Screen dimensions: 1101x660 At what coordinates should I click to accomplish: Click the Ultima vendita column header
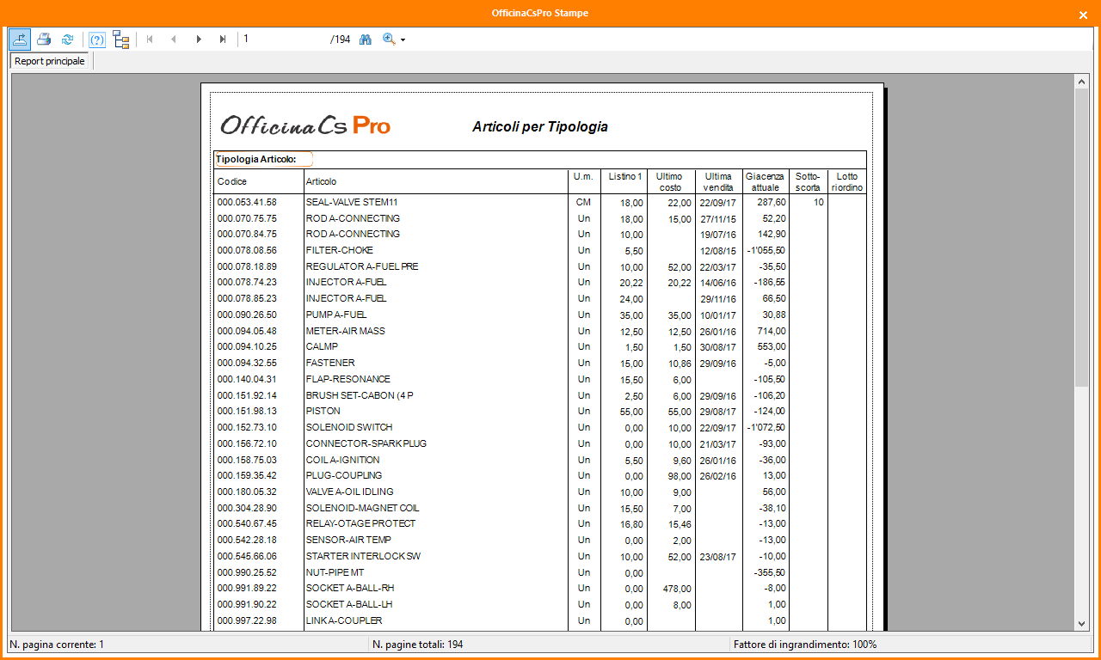tap(718, 182)
